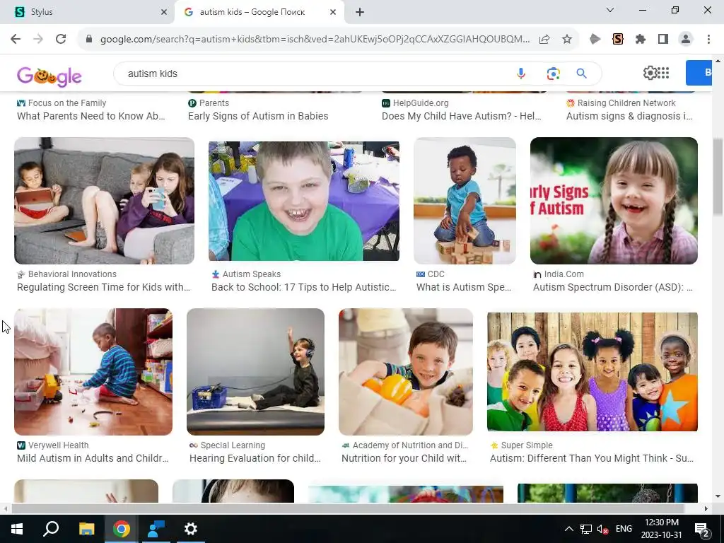Image resolution: width=724 pixels, height=543 pixels.
Task: Open 'Regulating Screen Time for Kids' link
Action: [103, 287]
